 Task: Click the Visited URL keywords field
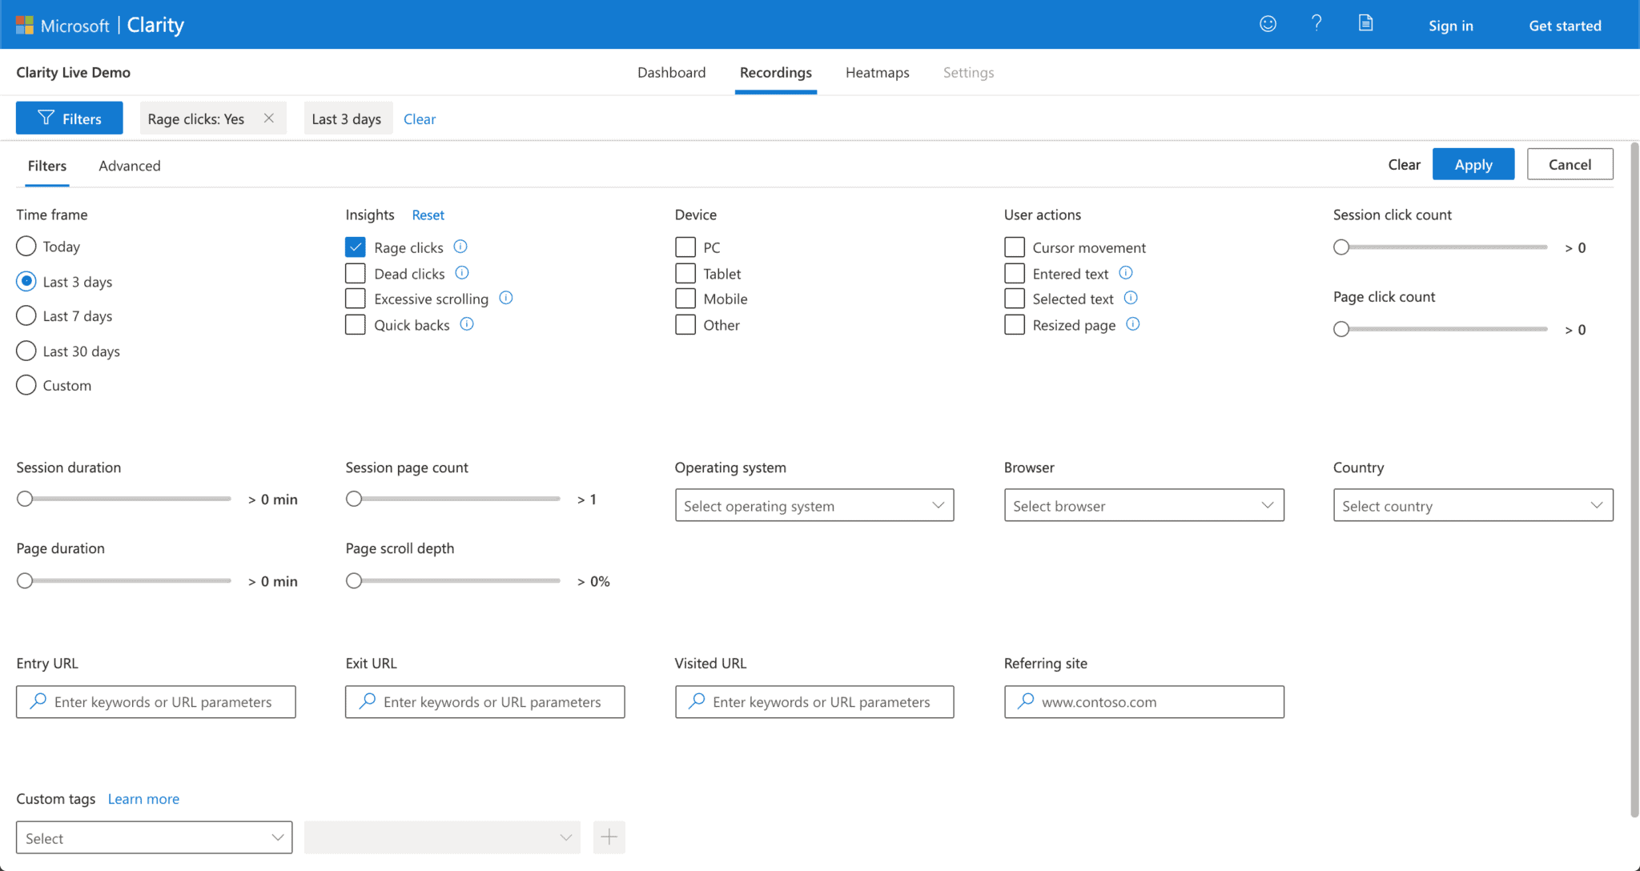click(813, 701)
